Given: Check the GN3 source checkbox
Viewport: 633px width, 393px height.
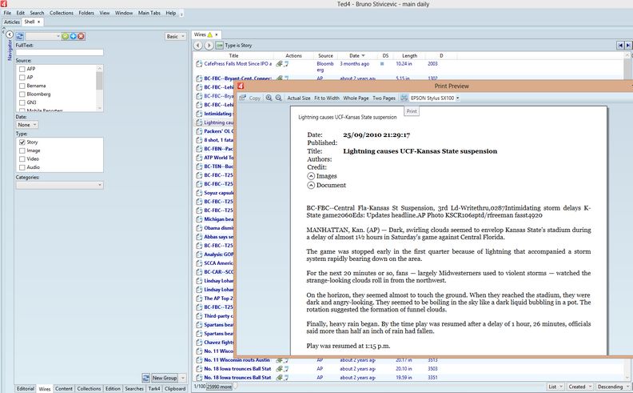Looking at the screenshot, I should pos(22,102).
